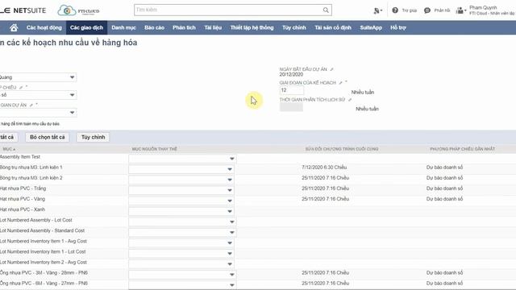
Task: Click the Phạm Quỳnh user name
Action: (x=483, y=7)
